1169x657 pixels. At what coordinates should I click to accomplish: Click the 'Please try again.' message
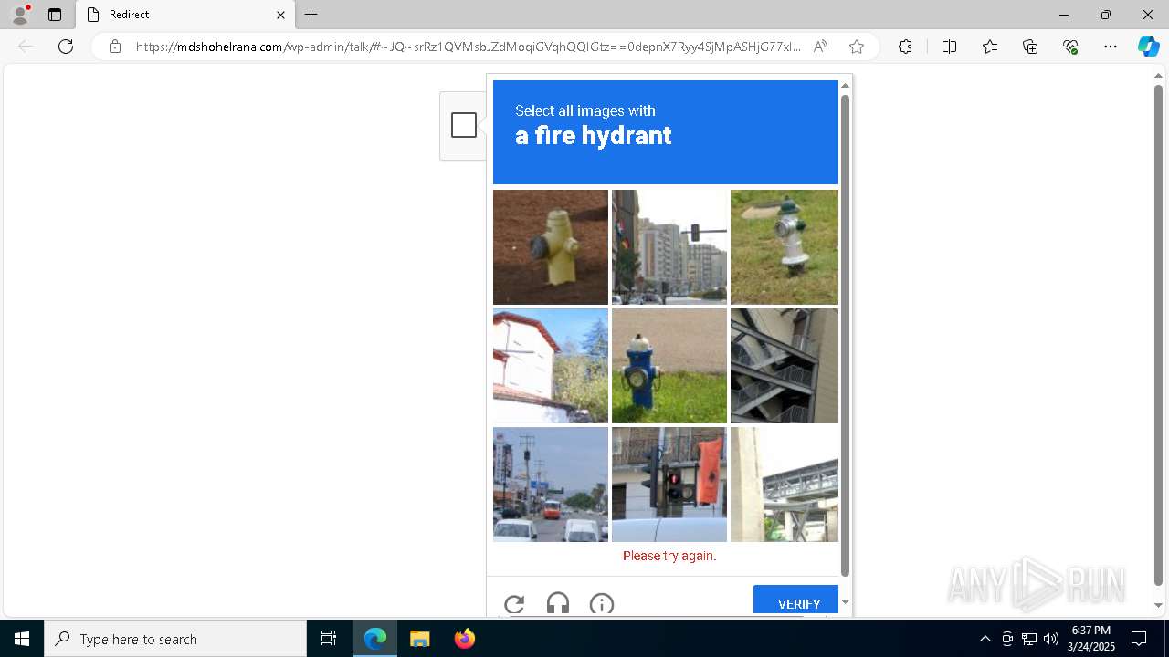669,556
